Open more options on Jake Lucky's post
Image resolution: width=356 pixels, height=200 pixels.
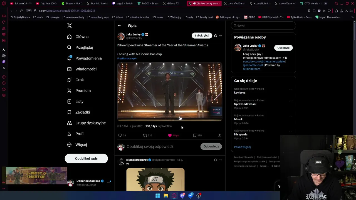click(x=221, y=36)
